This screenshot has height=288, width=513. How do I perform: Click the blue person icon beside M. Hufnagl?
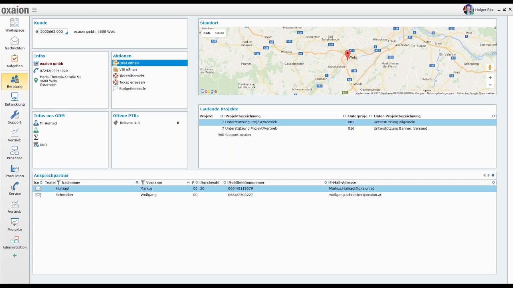pyautogui.click(x=36, y=123)
